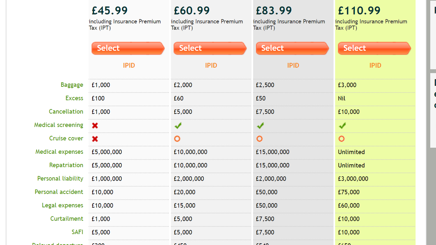Open IPID document for £110.99 plan
The height and width of the screenshot is (245, 436).
(x=375, y=65)
